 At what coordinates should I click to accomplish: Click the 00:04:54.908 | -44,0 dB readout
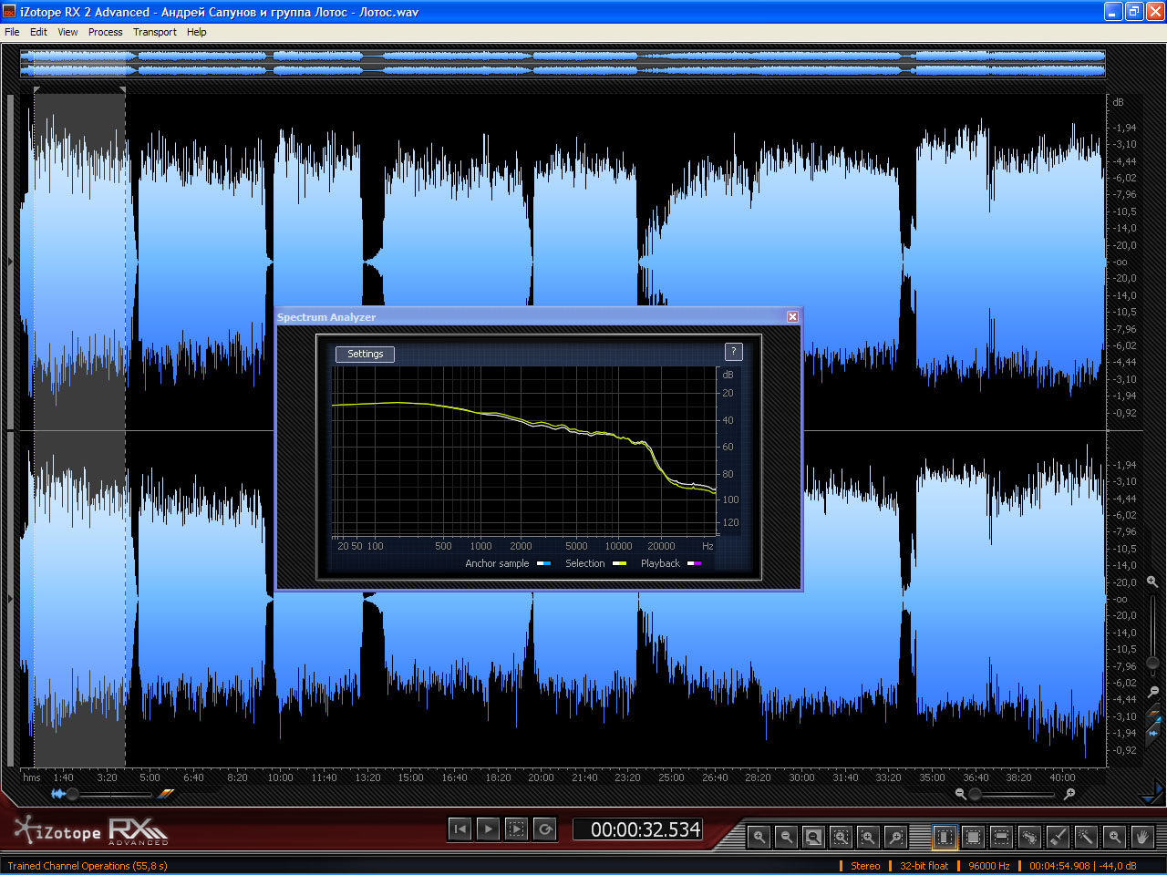point(1082,866)
